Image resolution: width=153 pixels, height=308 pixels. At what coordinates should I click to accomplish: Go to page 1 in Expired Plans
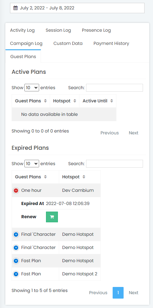point(118,293)
